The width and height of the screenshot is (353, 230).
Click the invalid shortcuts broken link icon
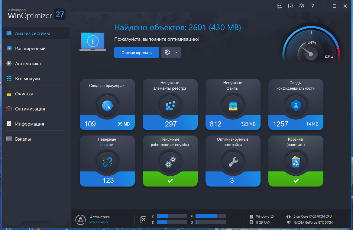[x=107, y=162]
